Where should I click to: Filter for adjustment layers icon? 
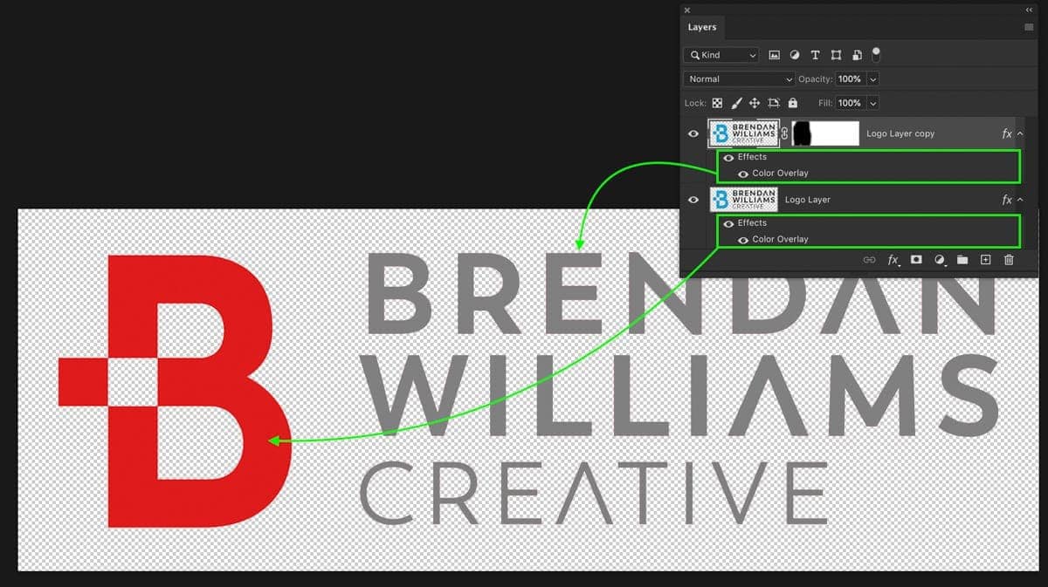coord(795,55)
